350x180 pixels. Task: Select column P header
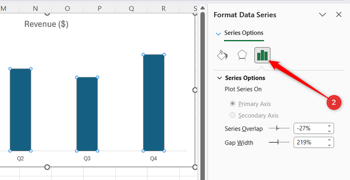click(x=99, y=8)
